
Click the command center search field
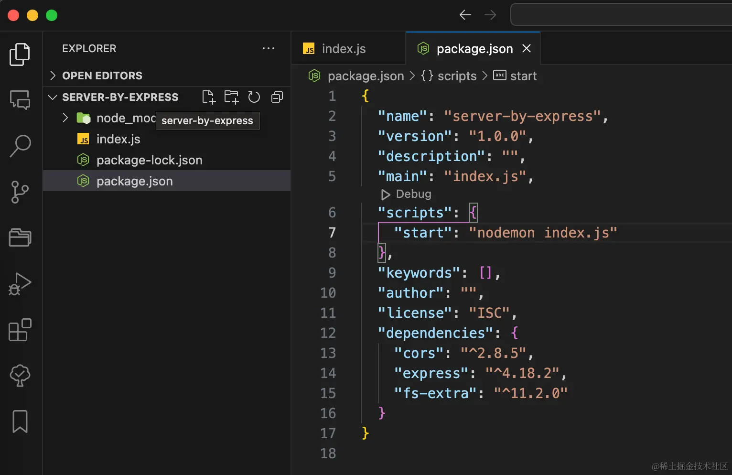pos(621,15)
